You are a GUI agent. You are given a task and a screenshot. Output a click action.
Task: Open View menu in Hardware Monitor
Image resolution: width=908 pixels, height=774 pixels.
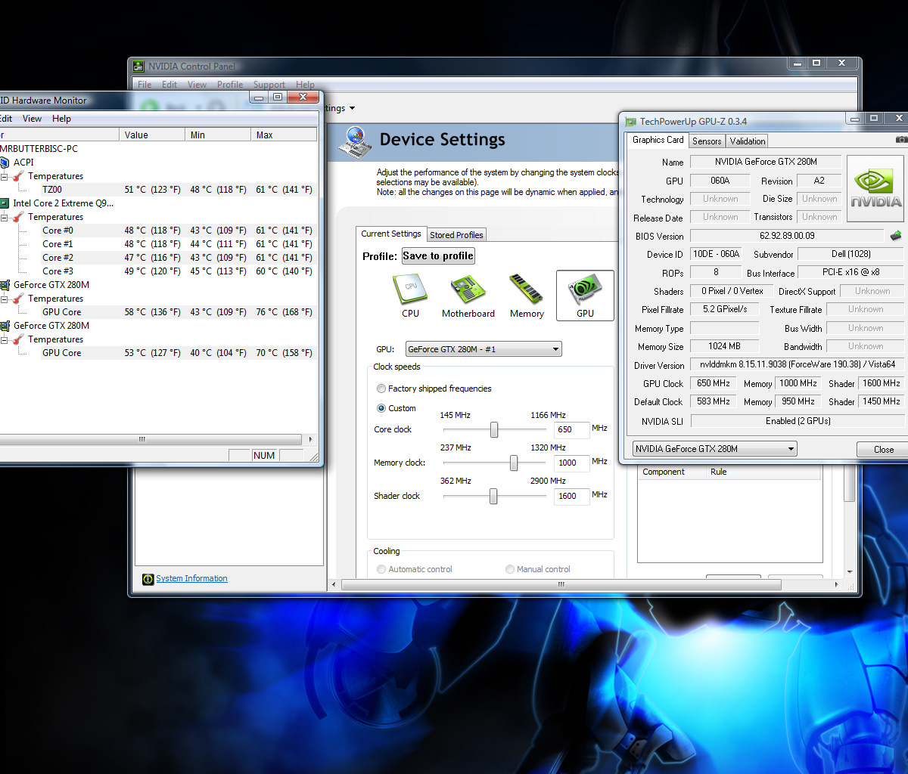pyautogui.click(x=32, y=119)
